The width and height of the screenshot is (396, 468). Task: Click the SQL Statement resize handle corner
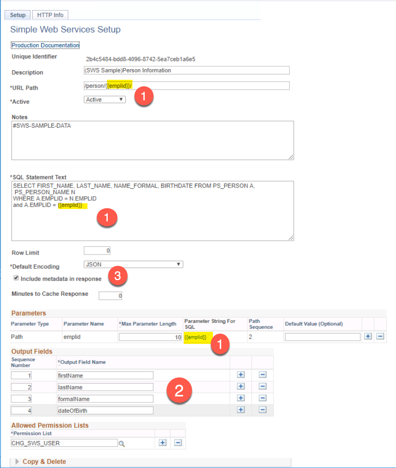click(291, 238)
